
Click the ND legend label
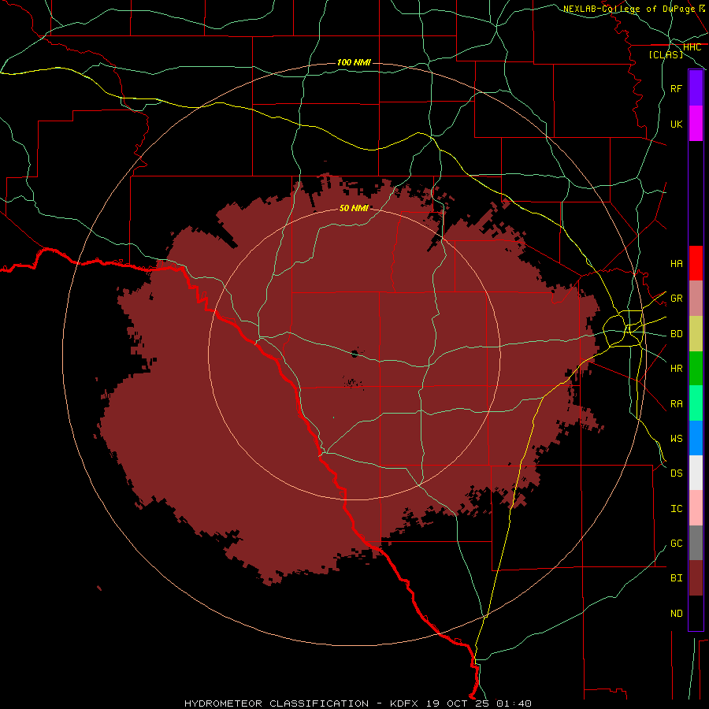click(x=676, y=613)
